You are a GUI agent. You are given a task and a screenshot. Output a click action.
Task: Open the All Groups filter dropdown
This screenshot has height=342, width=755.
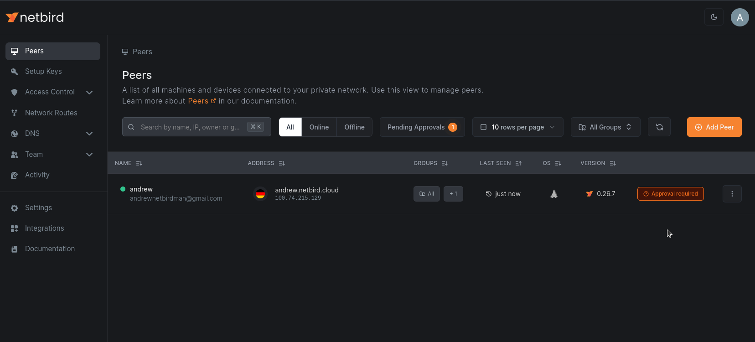point(605,127)
